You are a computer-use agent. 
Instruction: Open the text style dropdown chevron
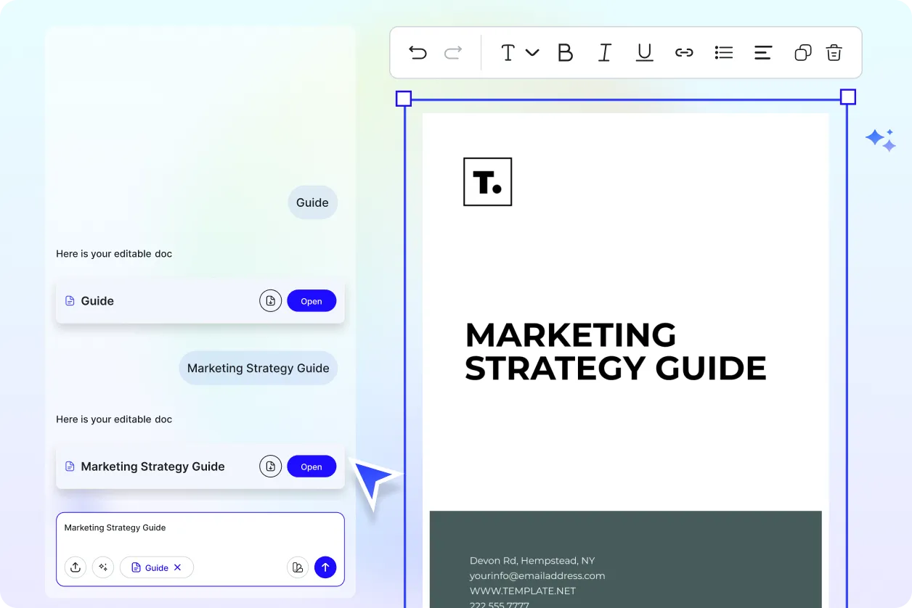pos(532,52)
